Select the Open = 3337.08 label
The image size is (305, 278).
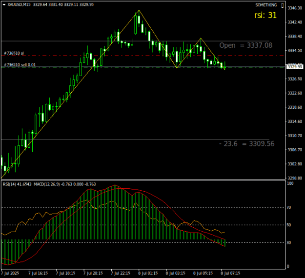pyautogui.click(x=245, y=45)
